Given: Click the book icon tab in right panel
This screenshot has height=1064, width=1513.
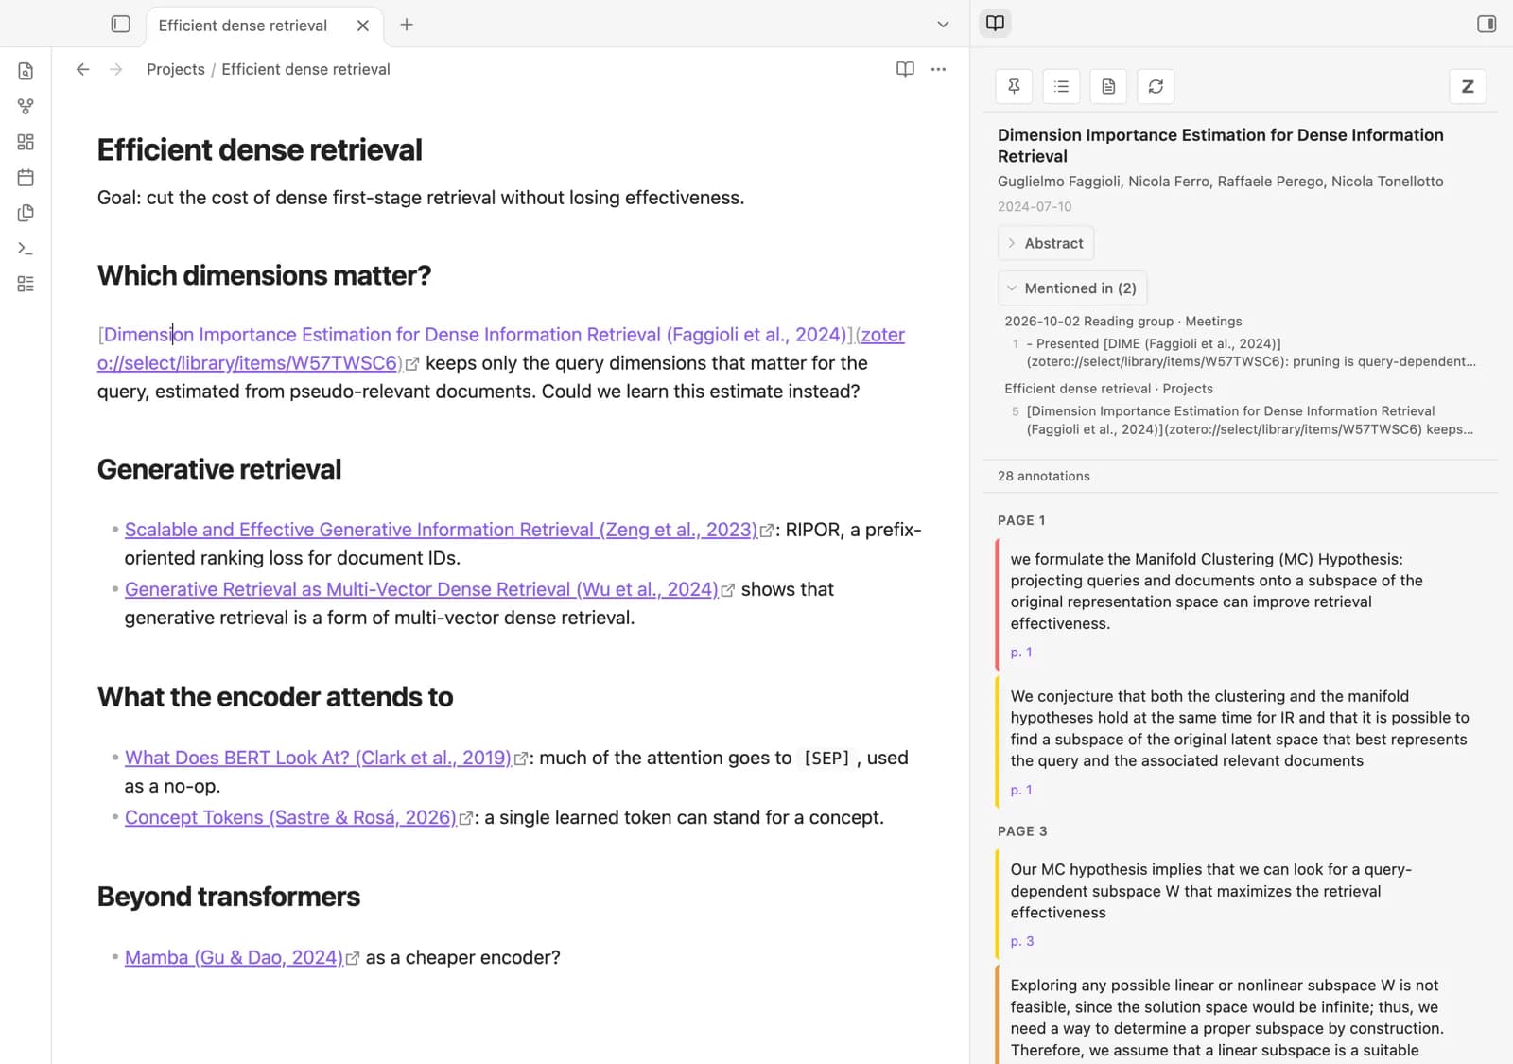Looking at the screenshot, I should pos(995,23).
